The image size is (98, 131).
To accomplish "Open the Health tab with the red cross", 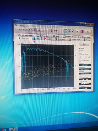I will [x=48, y=39].
